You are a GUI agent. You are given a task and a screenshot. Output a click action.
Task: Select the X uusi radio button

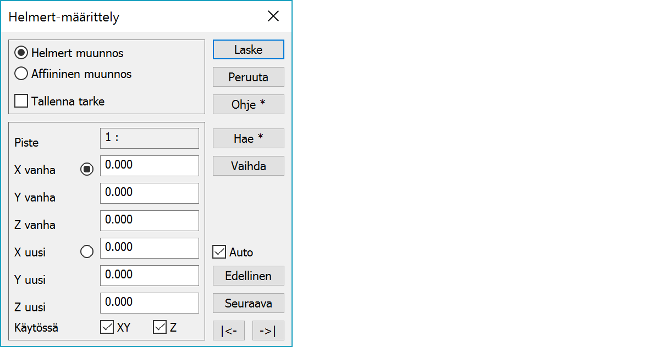pyautogui.click(x=87, y=252)
